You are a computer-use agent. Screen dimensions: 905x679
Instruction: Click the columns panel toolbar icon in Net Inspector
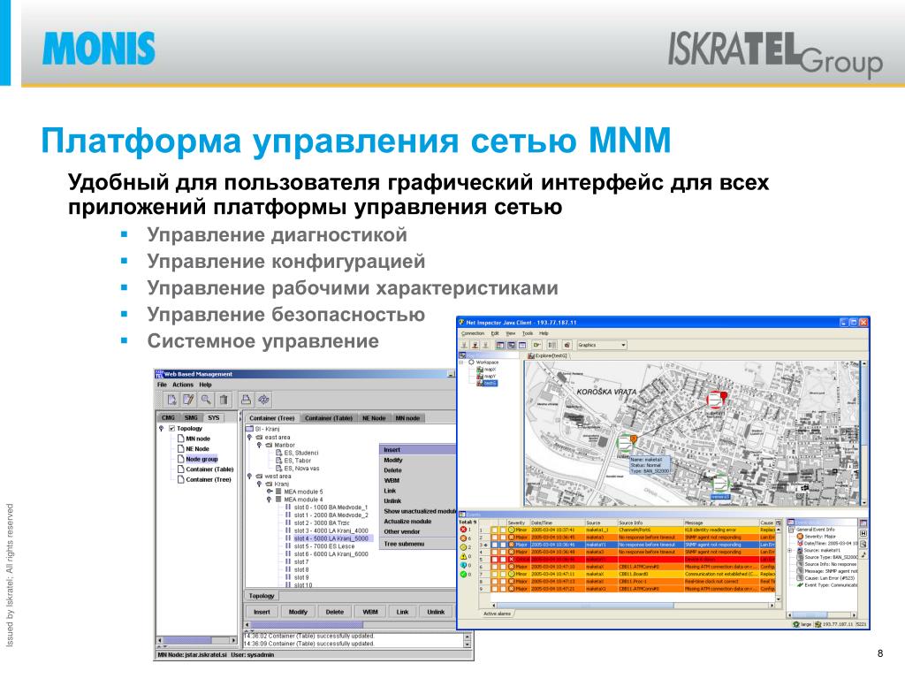pyautogui.click(x=552, y=345)
